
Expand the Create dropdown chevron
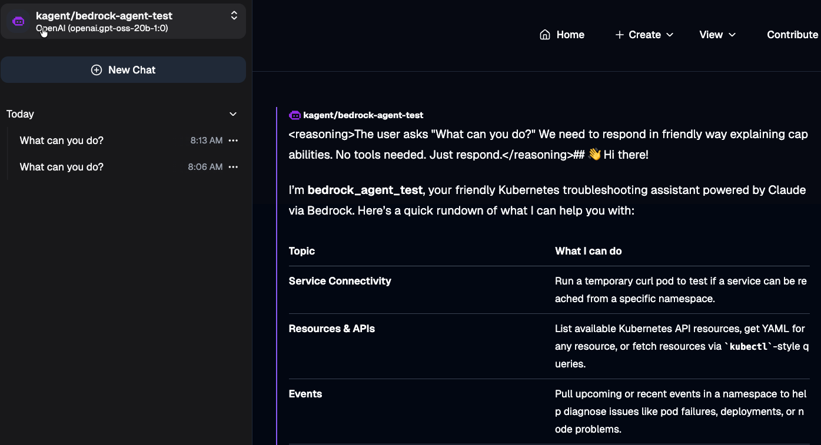pos(670,35)
